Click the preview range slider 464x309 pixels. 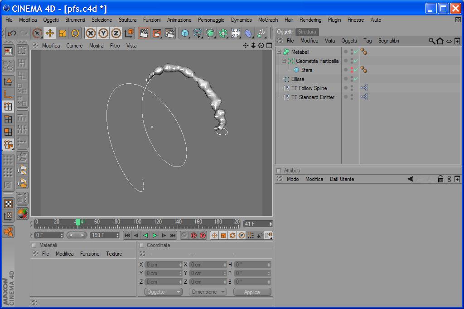coord(76,235)
